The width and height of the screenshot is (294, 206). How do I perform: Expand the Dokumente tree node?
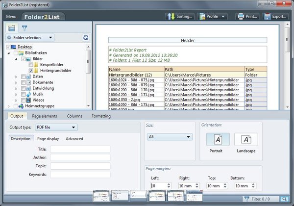[16, 82]
